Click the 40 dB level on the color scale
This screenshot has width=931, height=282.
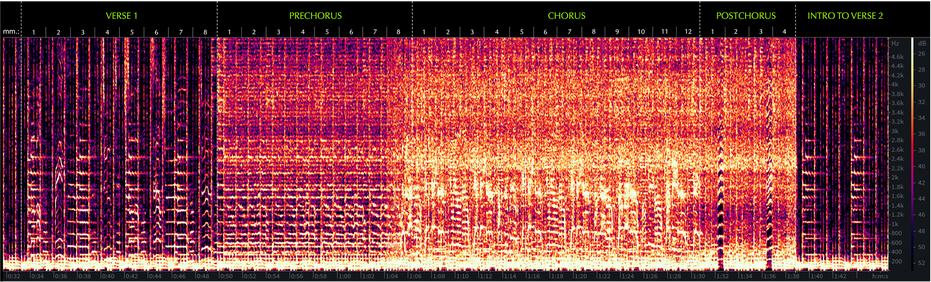click(921, 166)
